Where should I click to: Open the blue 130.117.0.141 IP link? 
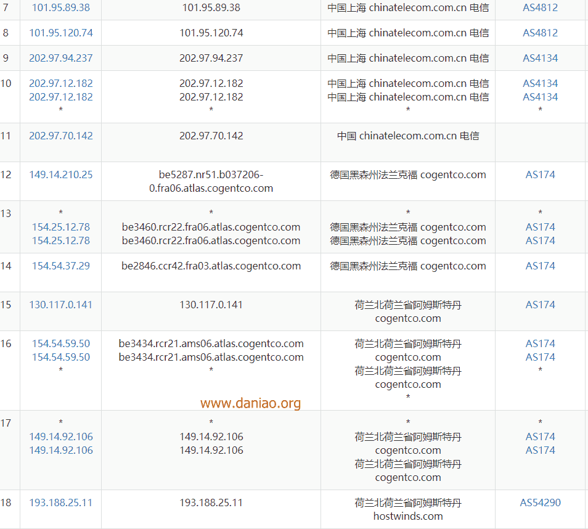[x=61, y=305]
